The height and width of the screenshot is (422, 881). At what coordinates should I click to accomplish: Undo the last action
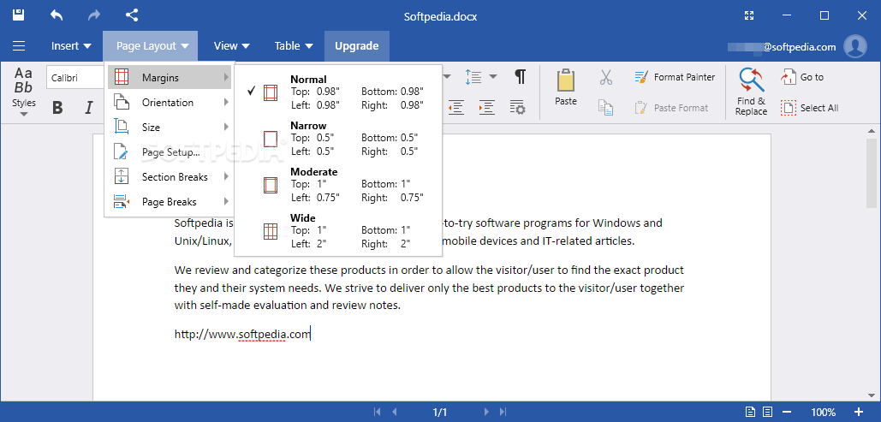tap(57, 15)
